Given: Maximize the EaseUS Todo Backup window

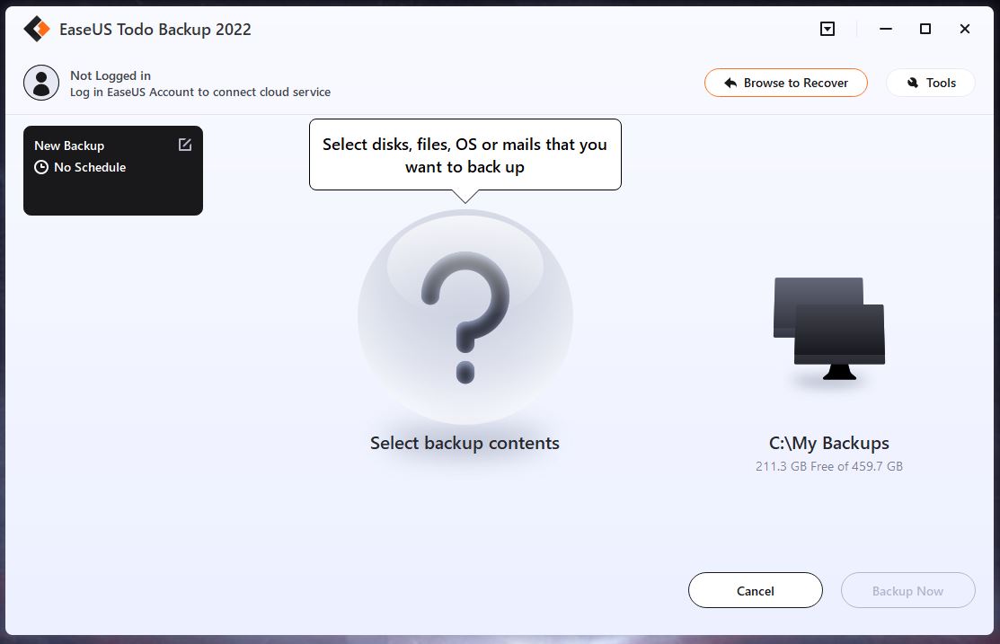Looking at the screenshot, I should click(925, 29).
